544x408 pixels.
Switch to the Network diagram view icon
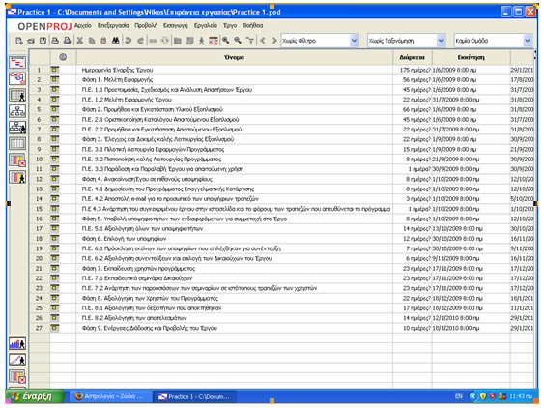17,79
